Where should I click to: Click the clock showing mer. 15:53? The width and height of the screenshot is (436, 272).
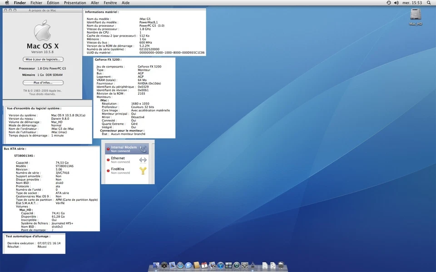pyautogui.click(x=412, y=3)
